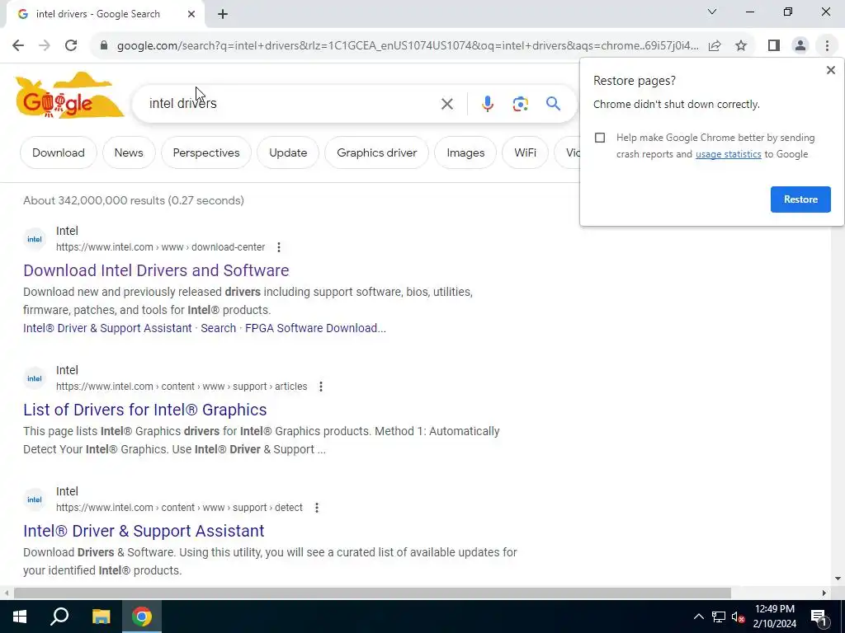Open more options for the support detect result
Viewport: 845px width, 633px height.
[x=316, y=508]
